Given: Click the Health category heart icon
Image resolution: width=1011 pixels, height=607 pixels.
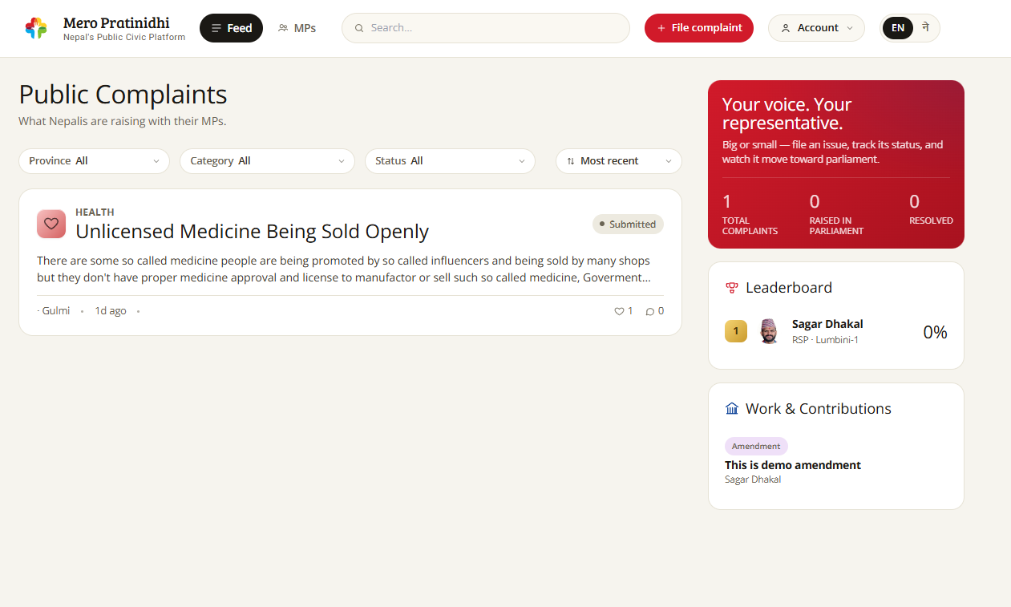Looking at the screenshot, I should pyautogui.click(x=51, y=224).
